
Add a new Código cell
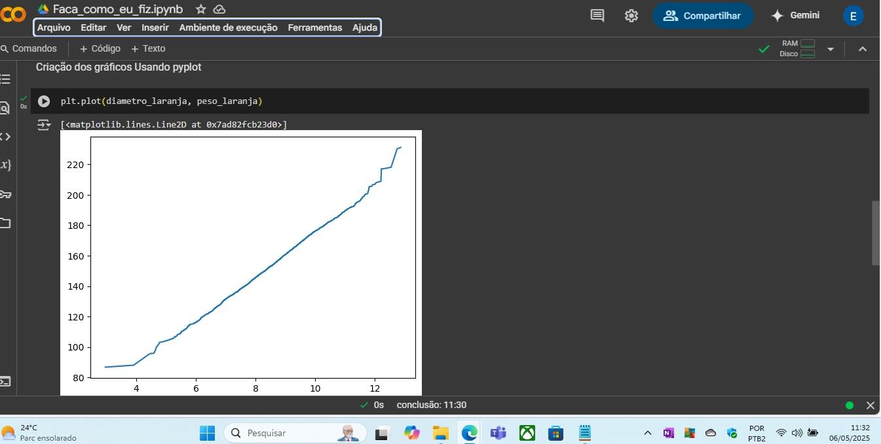pyautogui.click(x=100, y=48)
